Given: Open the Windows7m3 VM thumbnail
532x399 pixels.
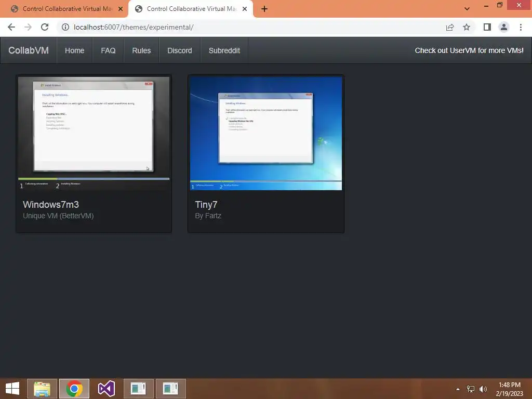Looking at the screenshot, I should tap(94, 134).
